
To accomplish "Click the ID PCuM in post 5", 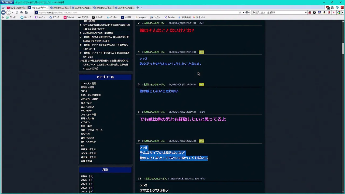I will tap(202, 112).
